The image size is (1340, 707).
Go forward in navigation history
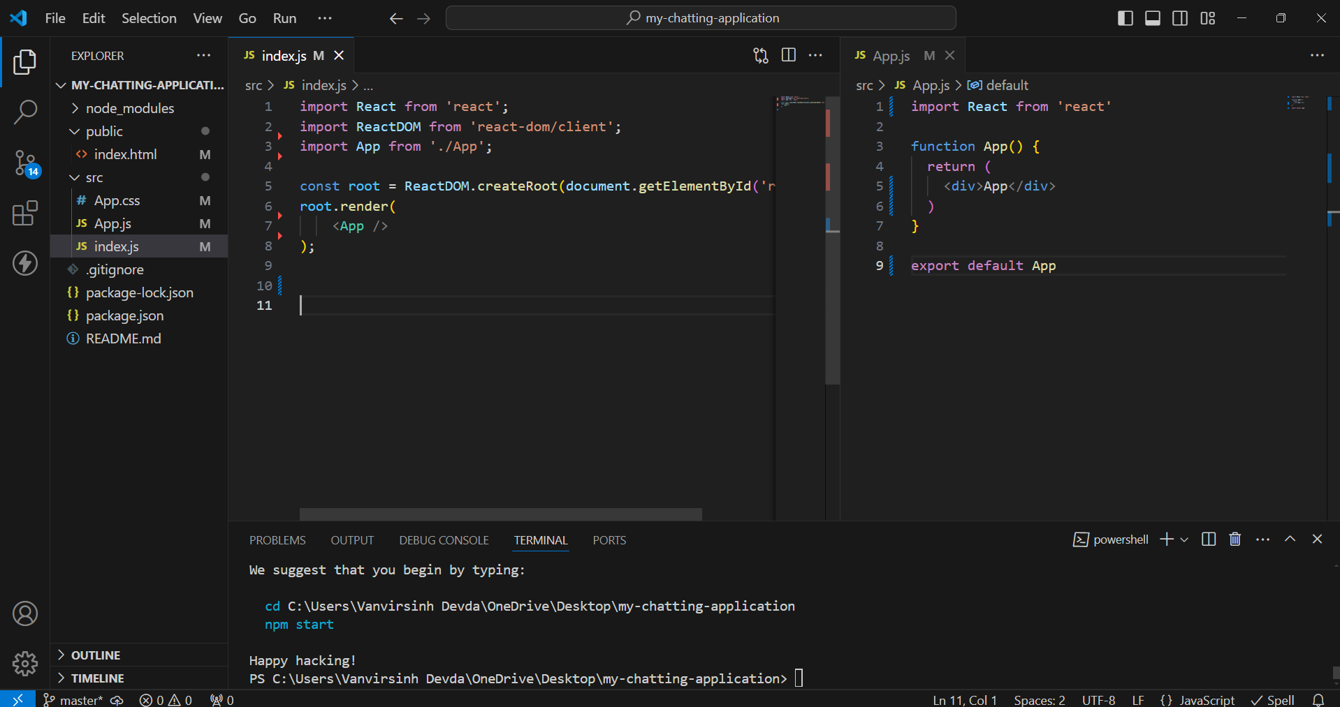423,18
